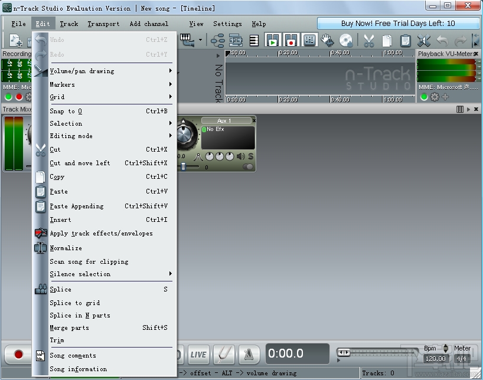Click the mixer layout columns icon
Image resolution: width=483 pixels, height=380 pixels.
pos(459,109)
